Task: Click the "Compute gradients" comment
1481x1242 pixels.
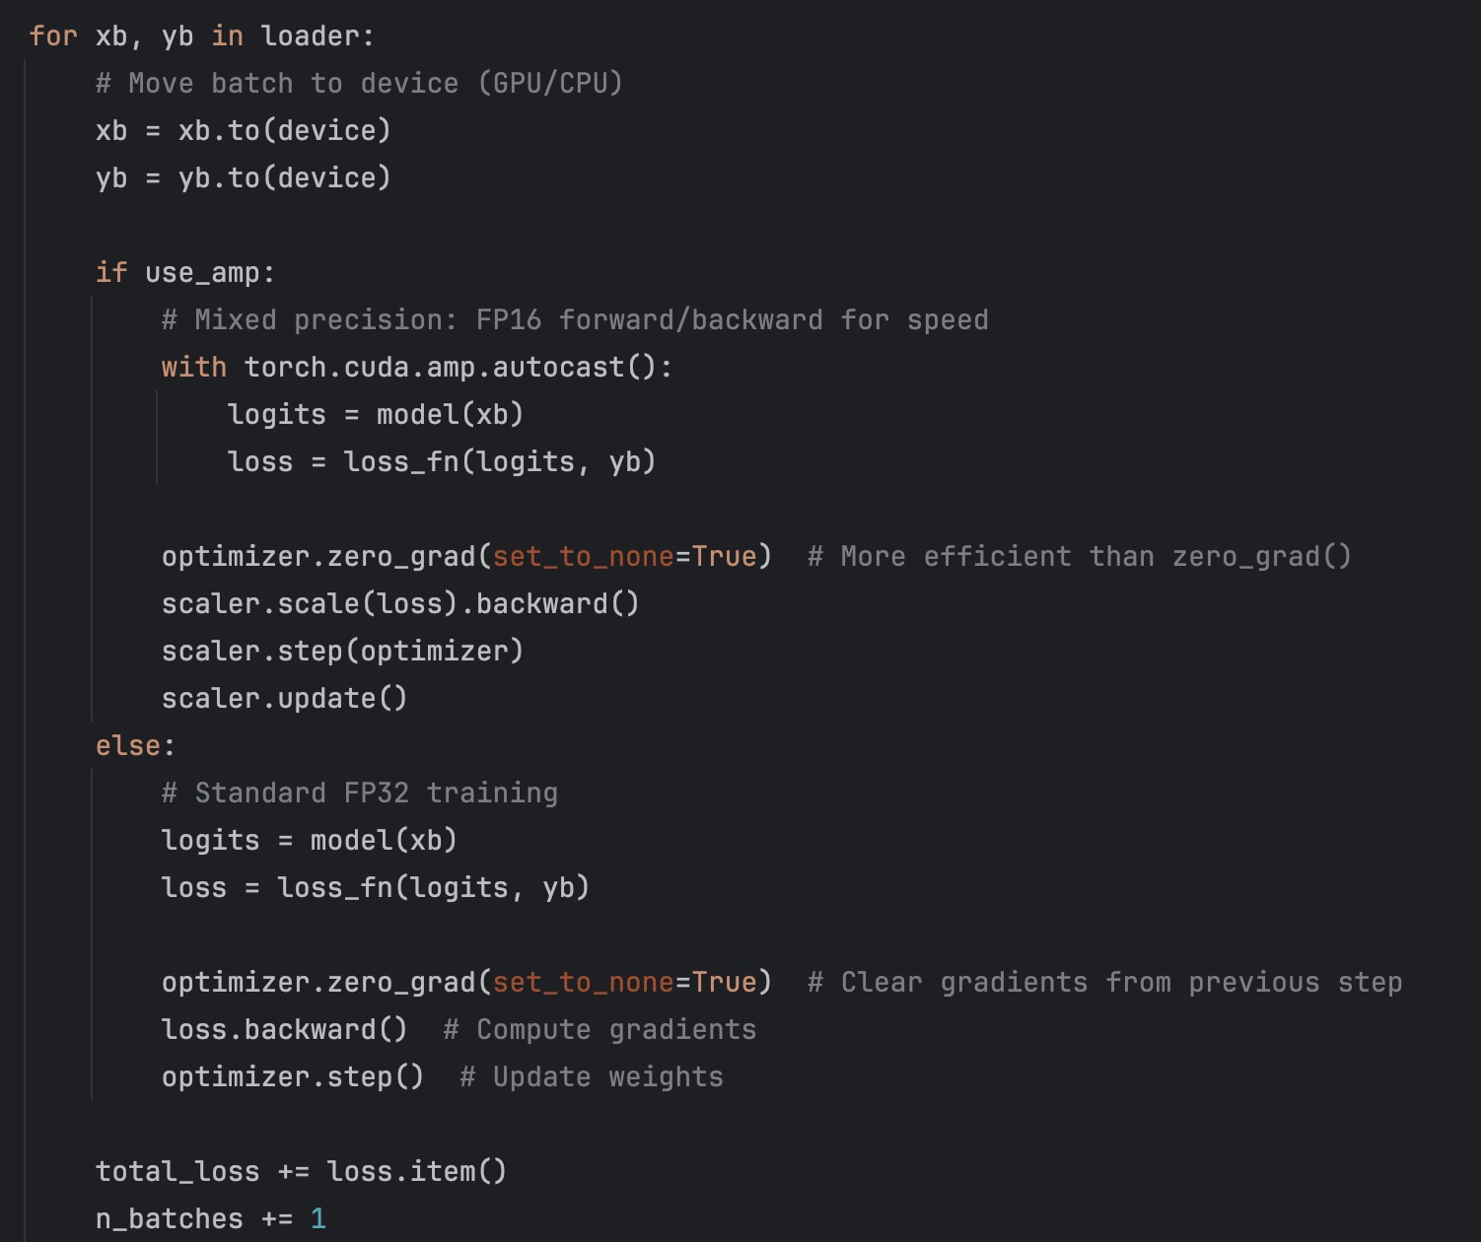Action: point(599,1030)
